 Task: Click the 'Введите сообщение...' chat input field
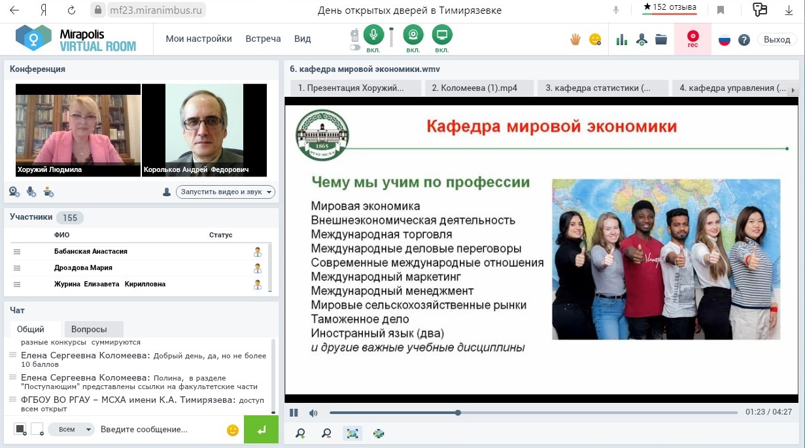tap(160, 430)
